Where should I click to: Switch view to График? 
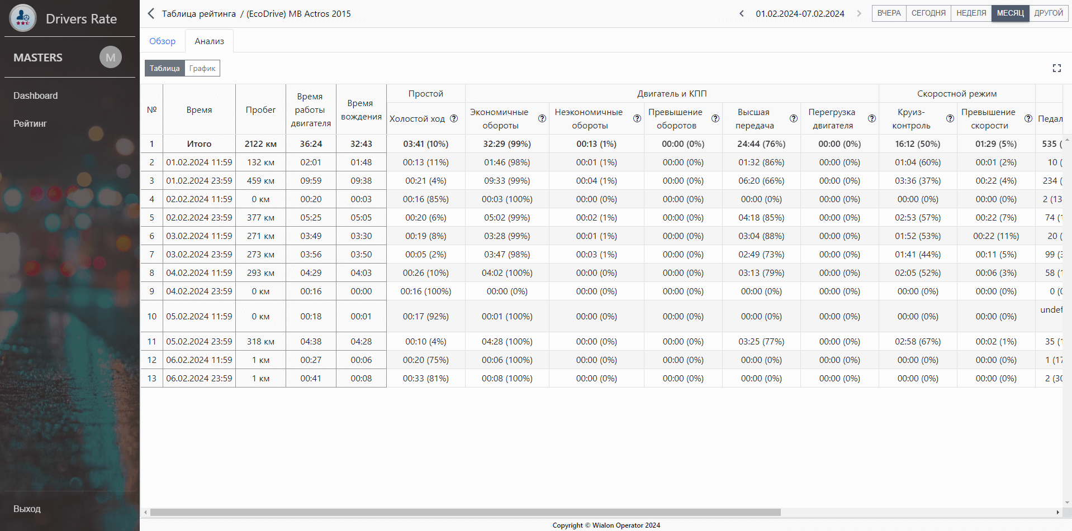pos(202,68)
